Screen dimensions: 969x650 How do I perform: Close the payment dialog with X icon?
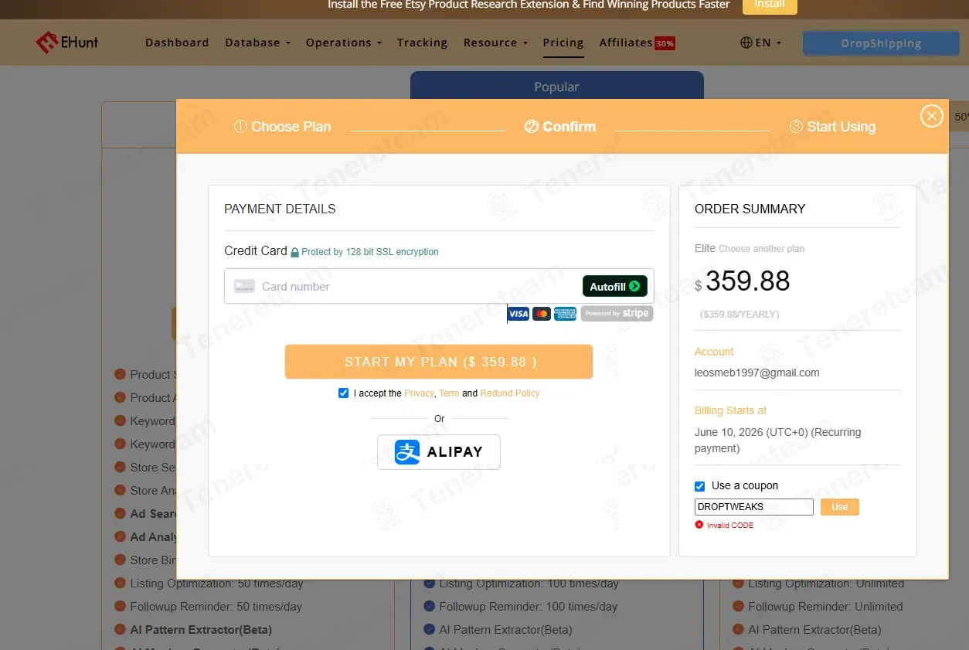pyautogui.click(x=931, y=116)
